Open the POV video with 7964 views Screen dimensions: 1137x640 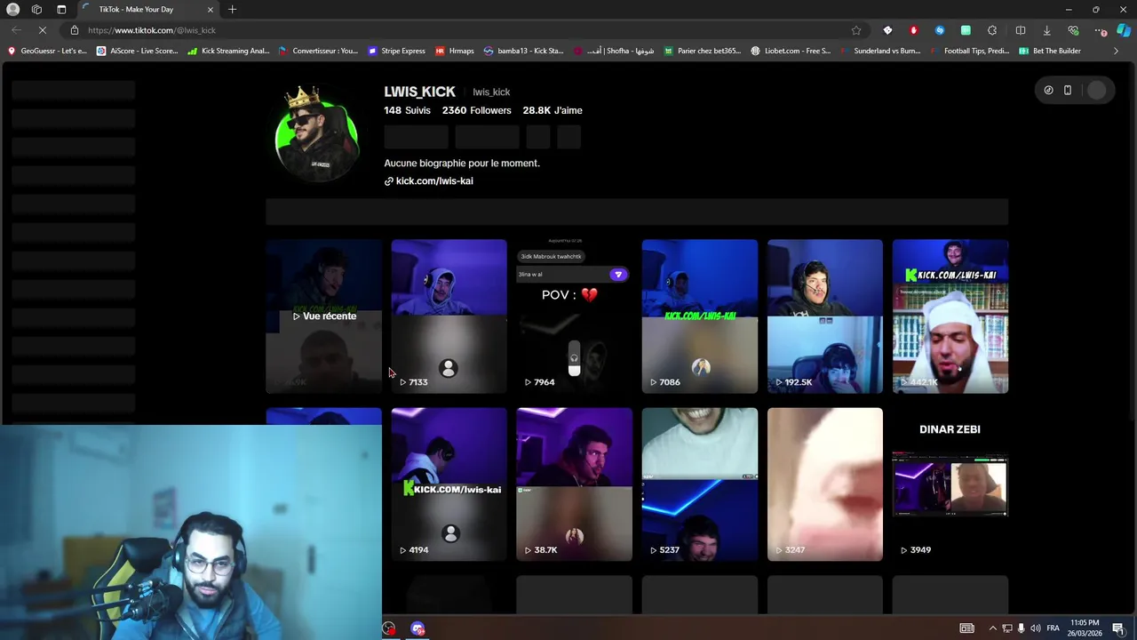pyautogui.click(x=574, y=316)
